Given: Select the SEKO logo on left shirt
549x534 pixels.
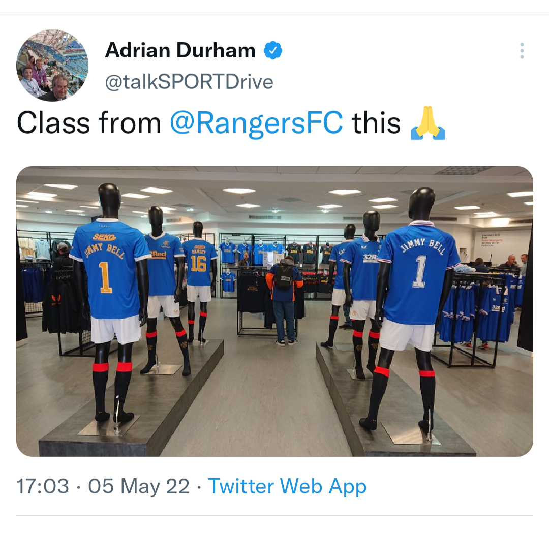Looking at the screenshot, I should 104,237.
